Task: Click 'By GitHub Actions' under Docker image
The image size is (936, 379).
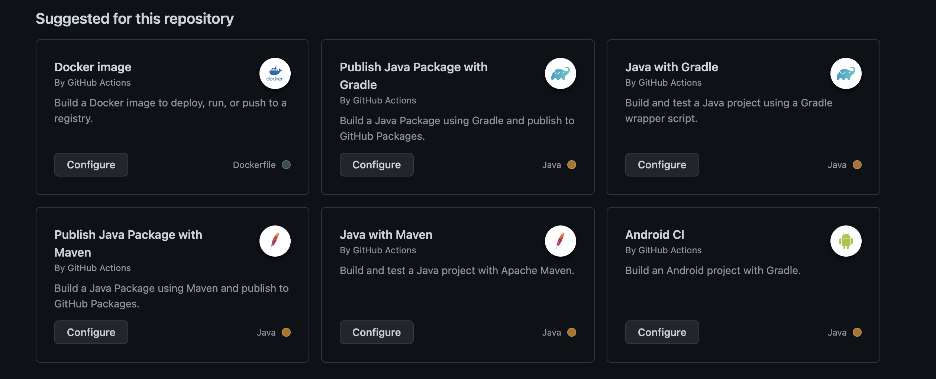Action: coord(93,83)
